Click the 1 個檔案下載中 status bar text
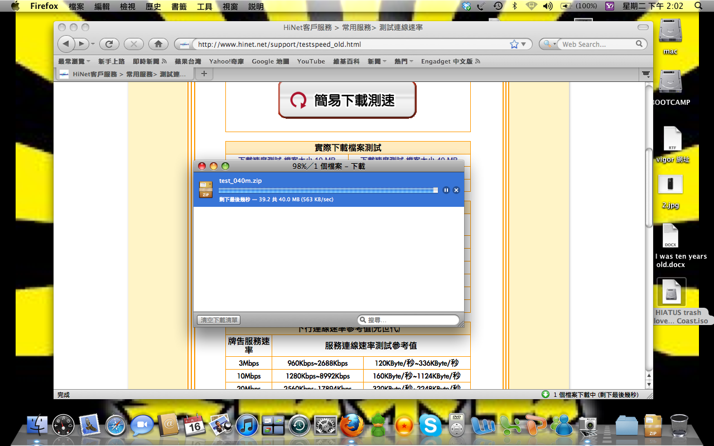Viewport: 714px width, 446px height. (x=596, y=395)
